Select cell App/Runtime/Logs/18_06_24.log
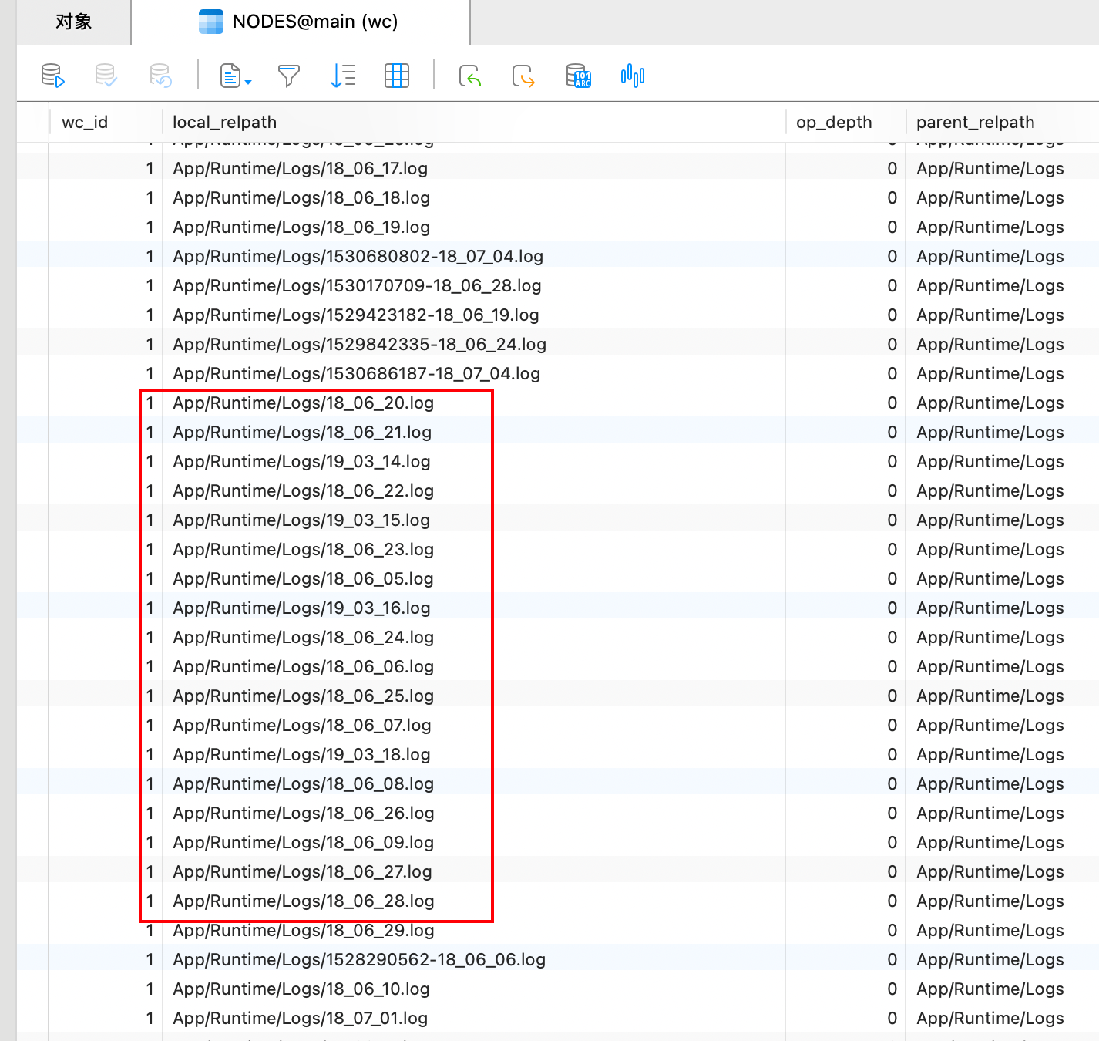1099x1041 pixels. (x=474, y=637)
